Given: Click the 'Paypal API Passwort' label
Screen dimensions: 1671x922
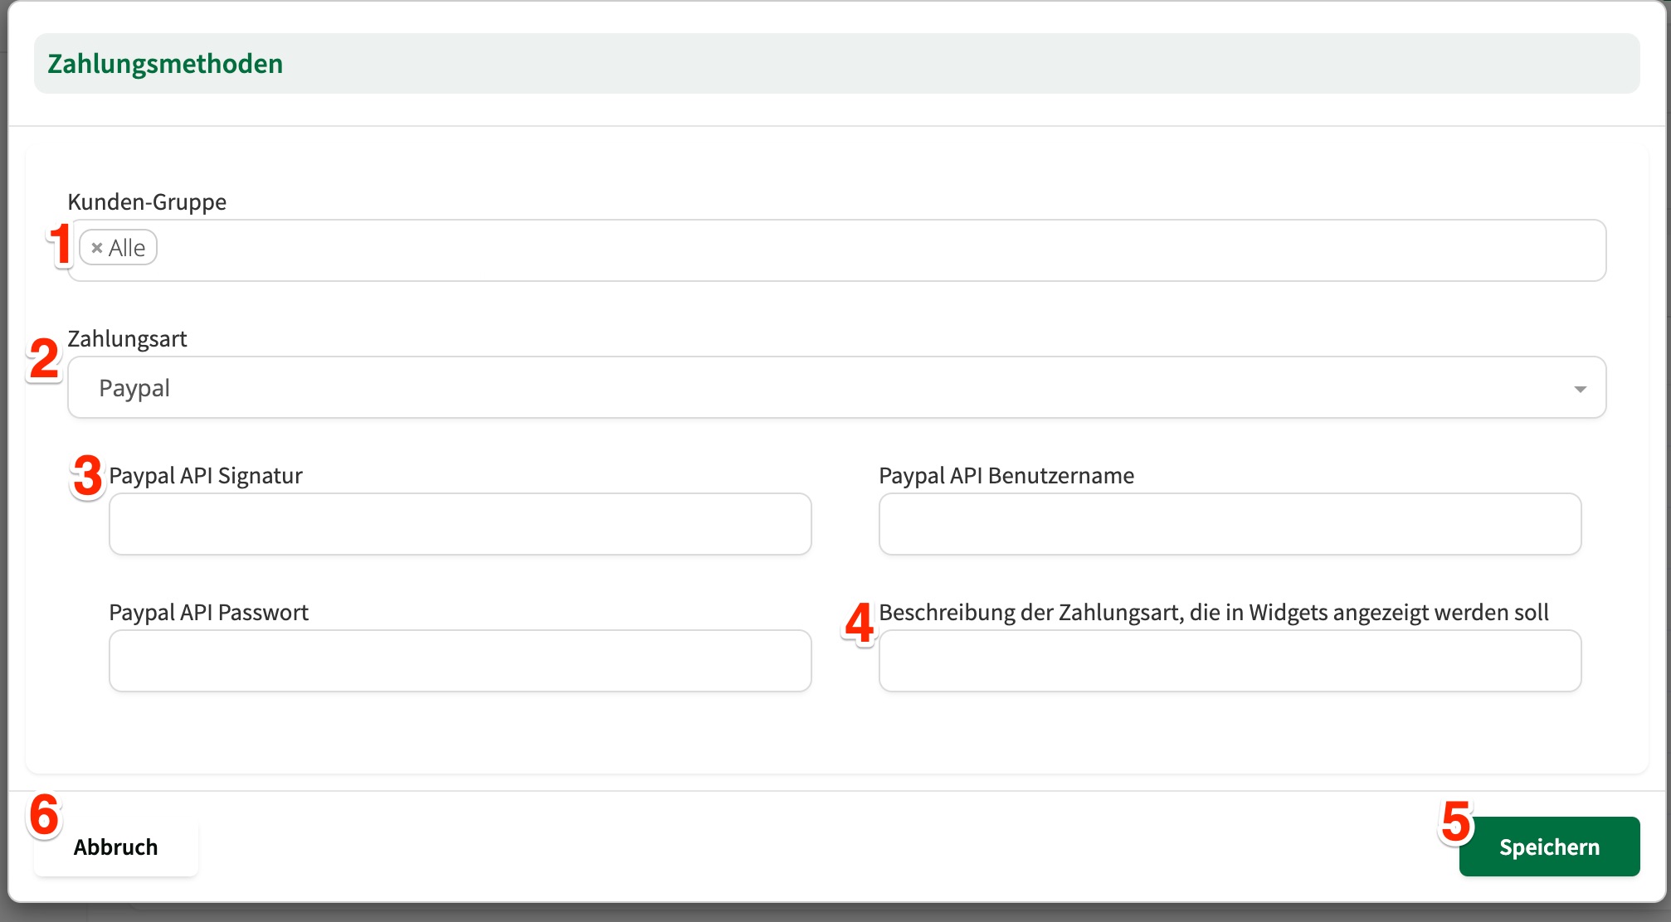Looking at the screenshot, I should [208, 612].
